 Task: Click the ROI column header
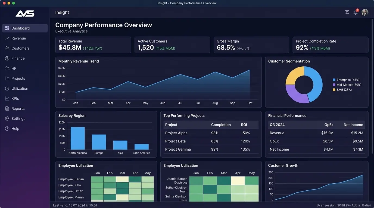pos(244,125)
